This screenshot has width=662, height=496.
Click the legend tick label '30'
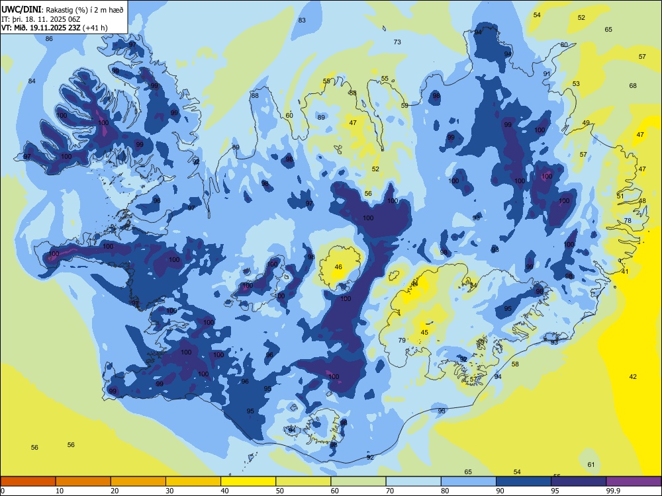[169, 491]
